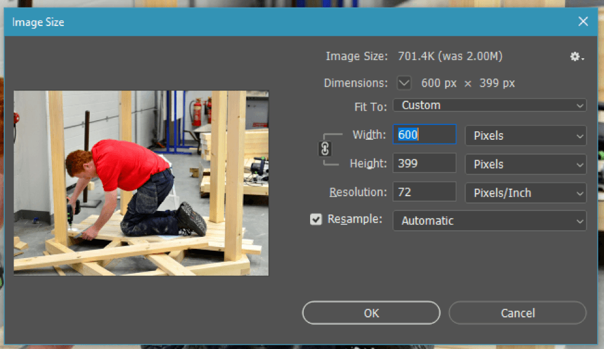Expand the Resample method Automatic dropdown
Viewport: 604px width, 349px height.
[x=490, y=221]
